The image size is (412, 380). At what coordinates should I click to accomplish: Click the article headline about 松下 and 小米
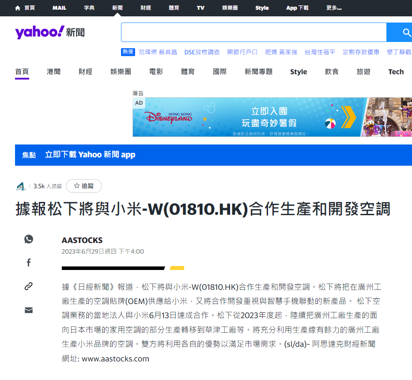pos(203,209)
